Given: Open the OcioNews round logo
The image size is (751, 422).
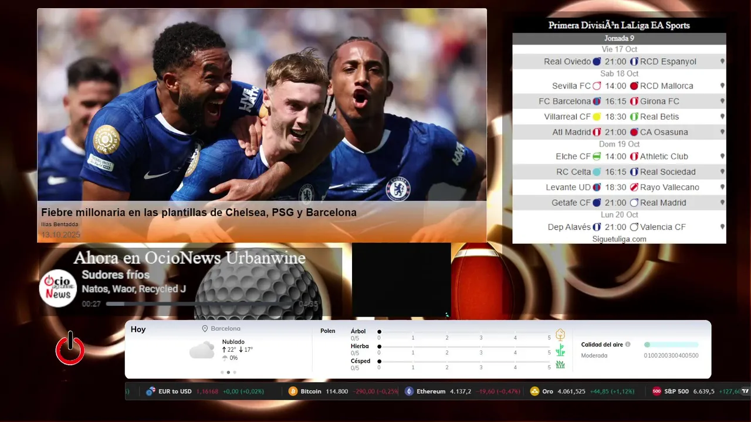Looking at the screenshot, I should [x=58, y=288].
